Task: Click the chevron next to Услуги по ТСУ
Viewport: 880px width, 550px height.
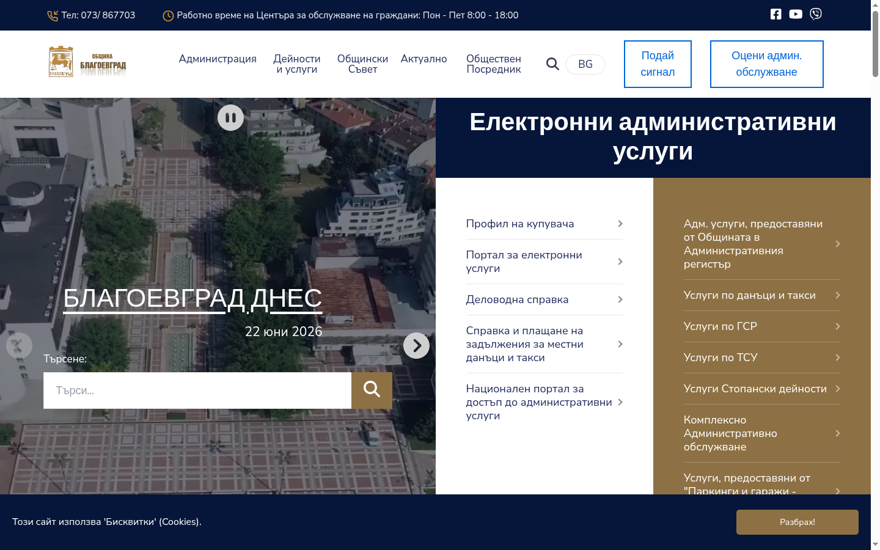Action: point(837,358)
